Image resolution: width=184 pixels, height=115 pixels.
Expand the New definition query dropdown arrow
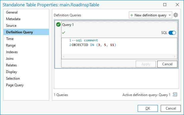pos(169,15)
